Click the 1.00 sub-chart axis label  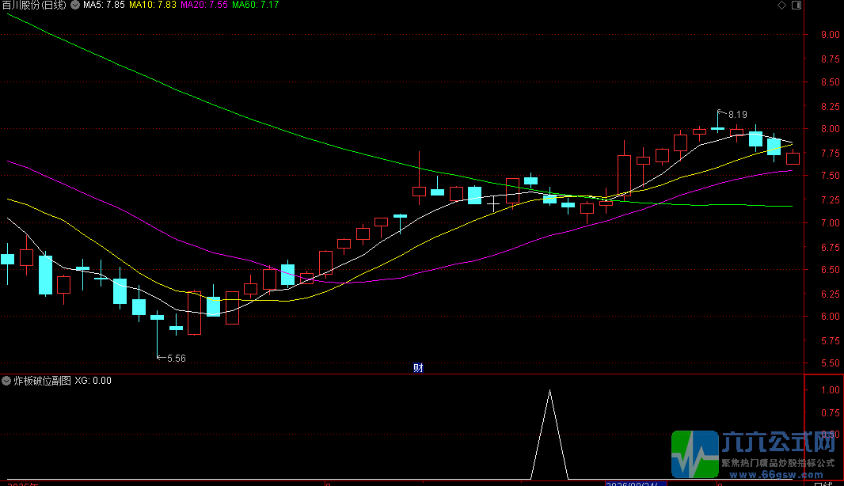831,390
